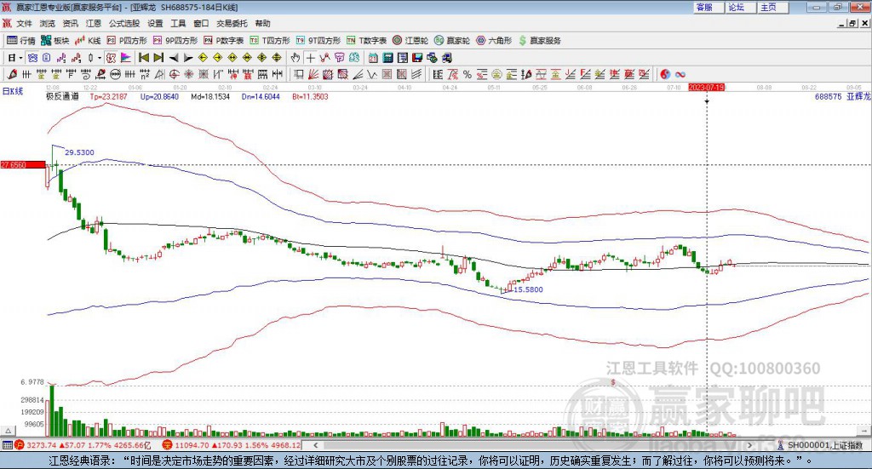Screen dimensions: 872x469
Task: Click the red-blue yin-yang circle icon
Action: point(665,74)
